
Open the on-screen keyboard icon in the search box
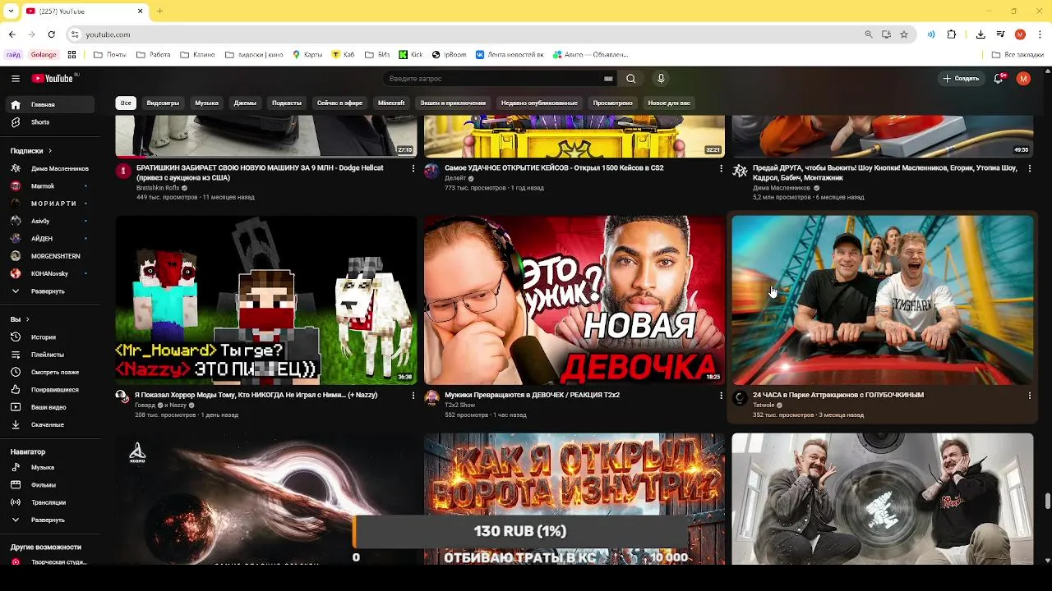(x=608, y=79)
